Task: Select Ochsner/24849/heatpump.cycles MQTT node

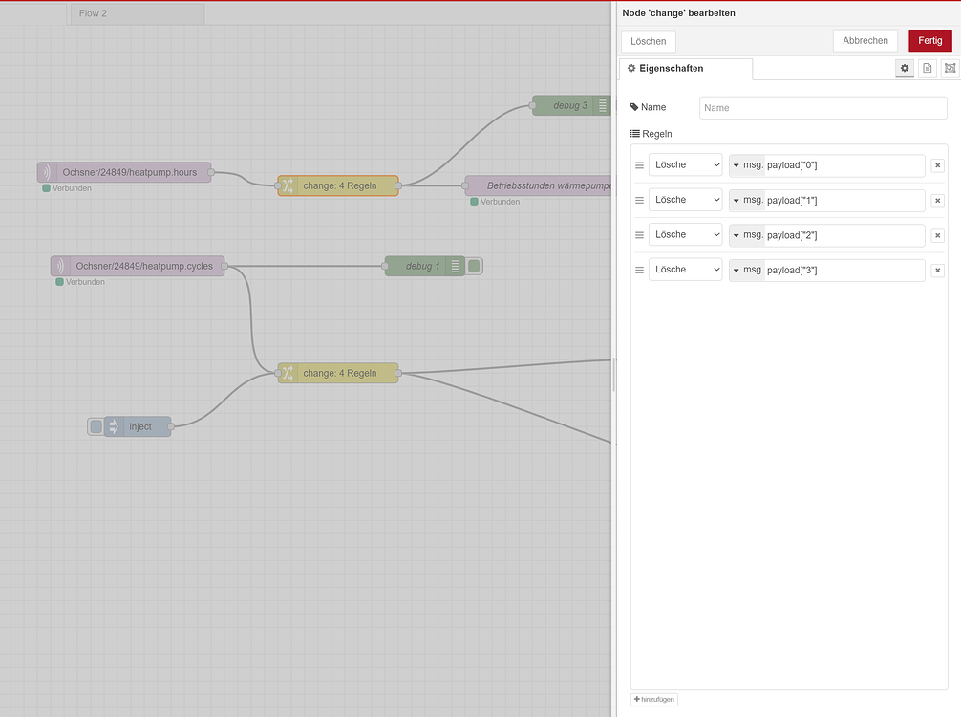Action: pyautogui.click(x=138, y=266)
